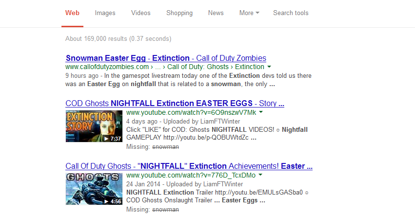This screenshot has height=215, width=415.
Task: Switch to Shopping results
Action: [179, 13]
